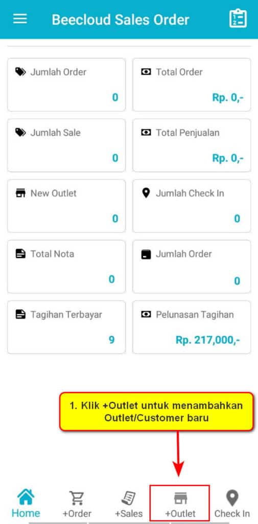Viewport: 258px width, 524px height.
Task: View Pelunasan Tagihan Rp. 217,000 amount
Action: [x=207, y=340]
